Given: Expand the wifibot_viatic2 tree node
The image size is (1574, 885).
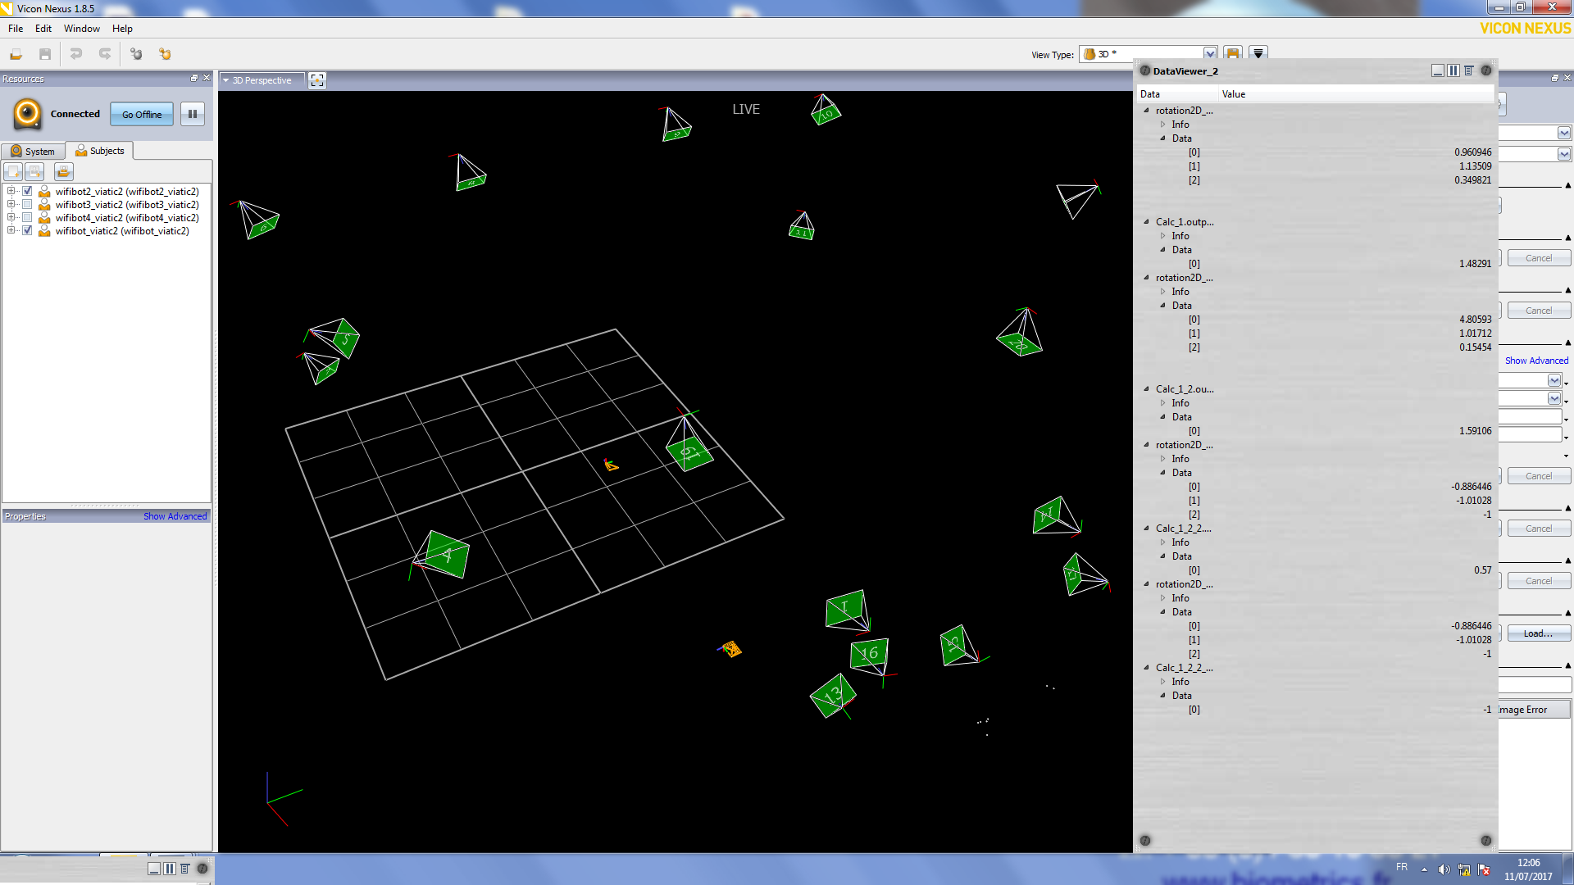Looking at the screenshot, I should 11,231.
